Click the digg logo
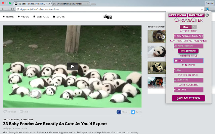 107,17
